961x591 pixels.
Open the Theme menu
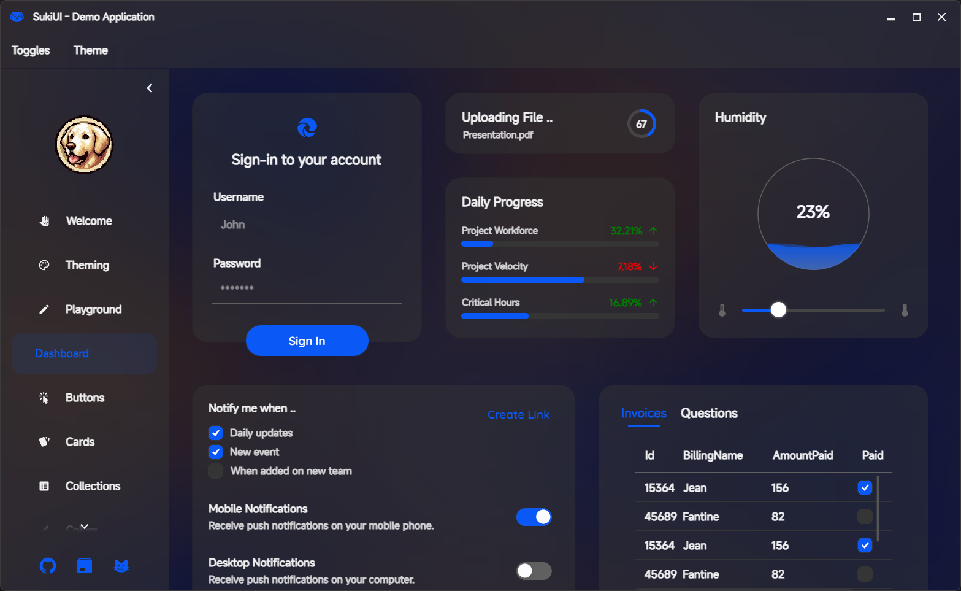(x=91, y=50)
